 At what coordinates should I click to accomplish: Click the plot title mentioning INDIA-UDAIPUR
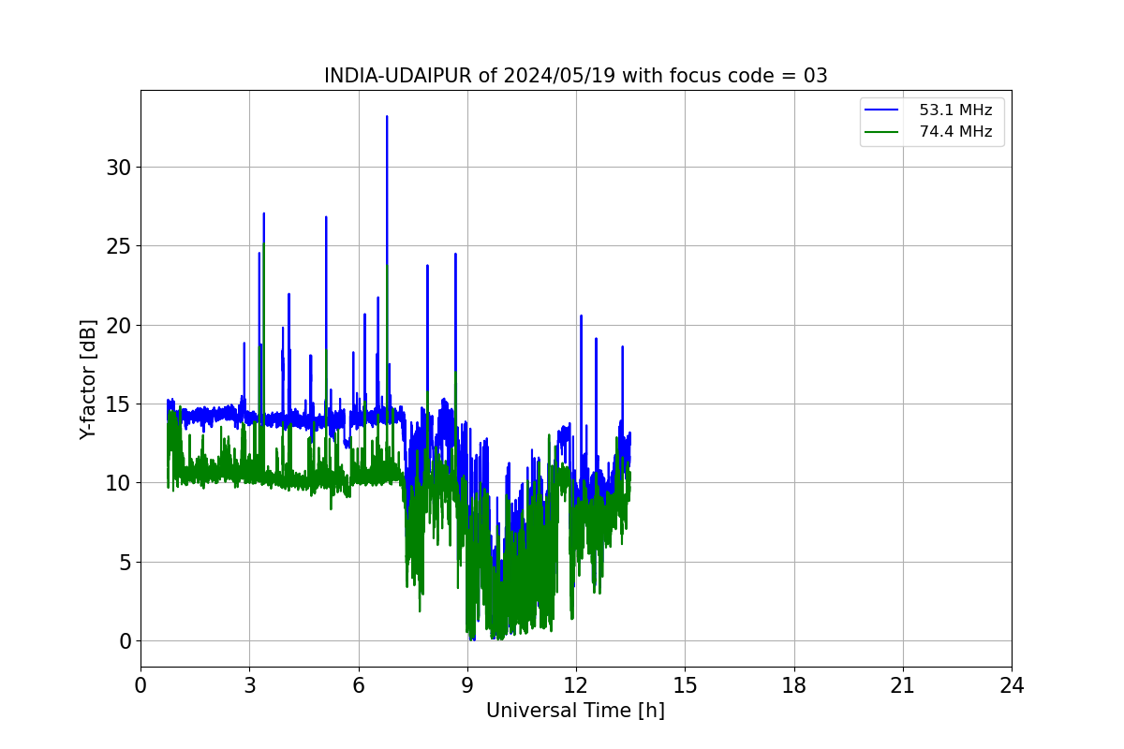[575, 76]
